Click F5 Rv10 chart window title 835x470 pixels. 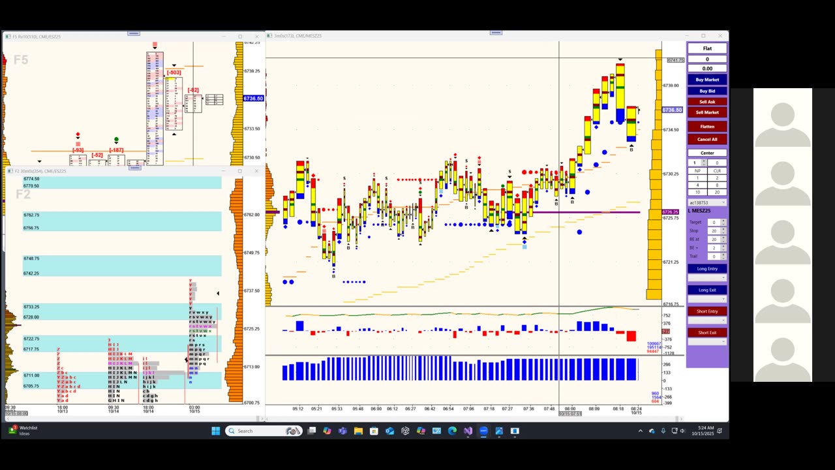tap(37, 37)
